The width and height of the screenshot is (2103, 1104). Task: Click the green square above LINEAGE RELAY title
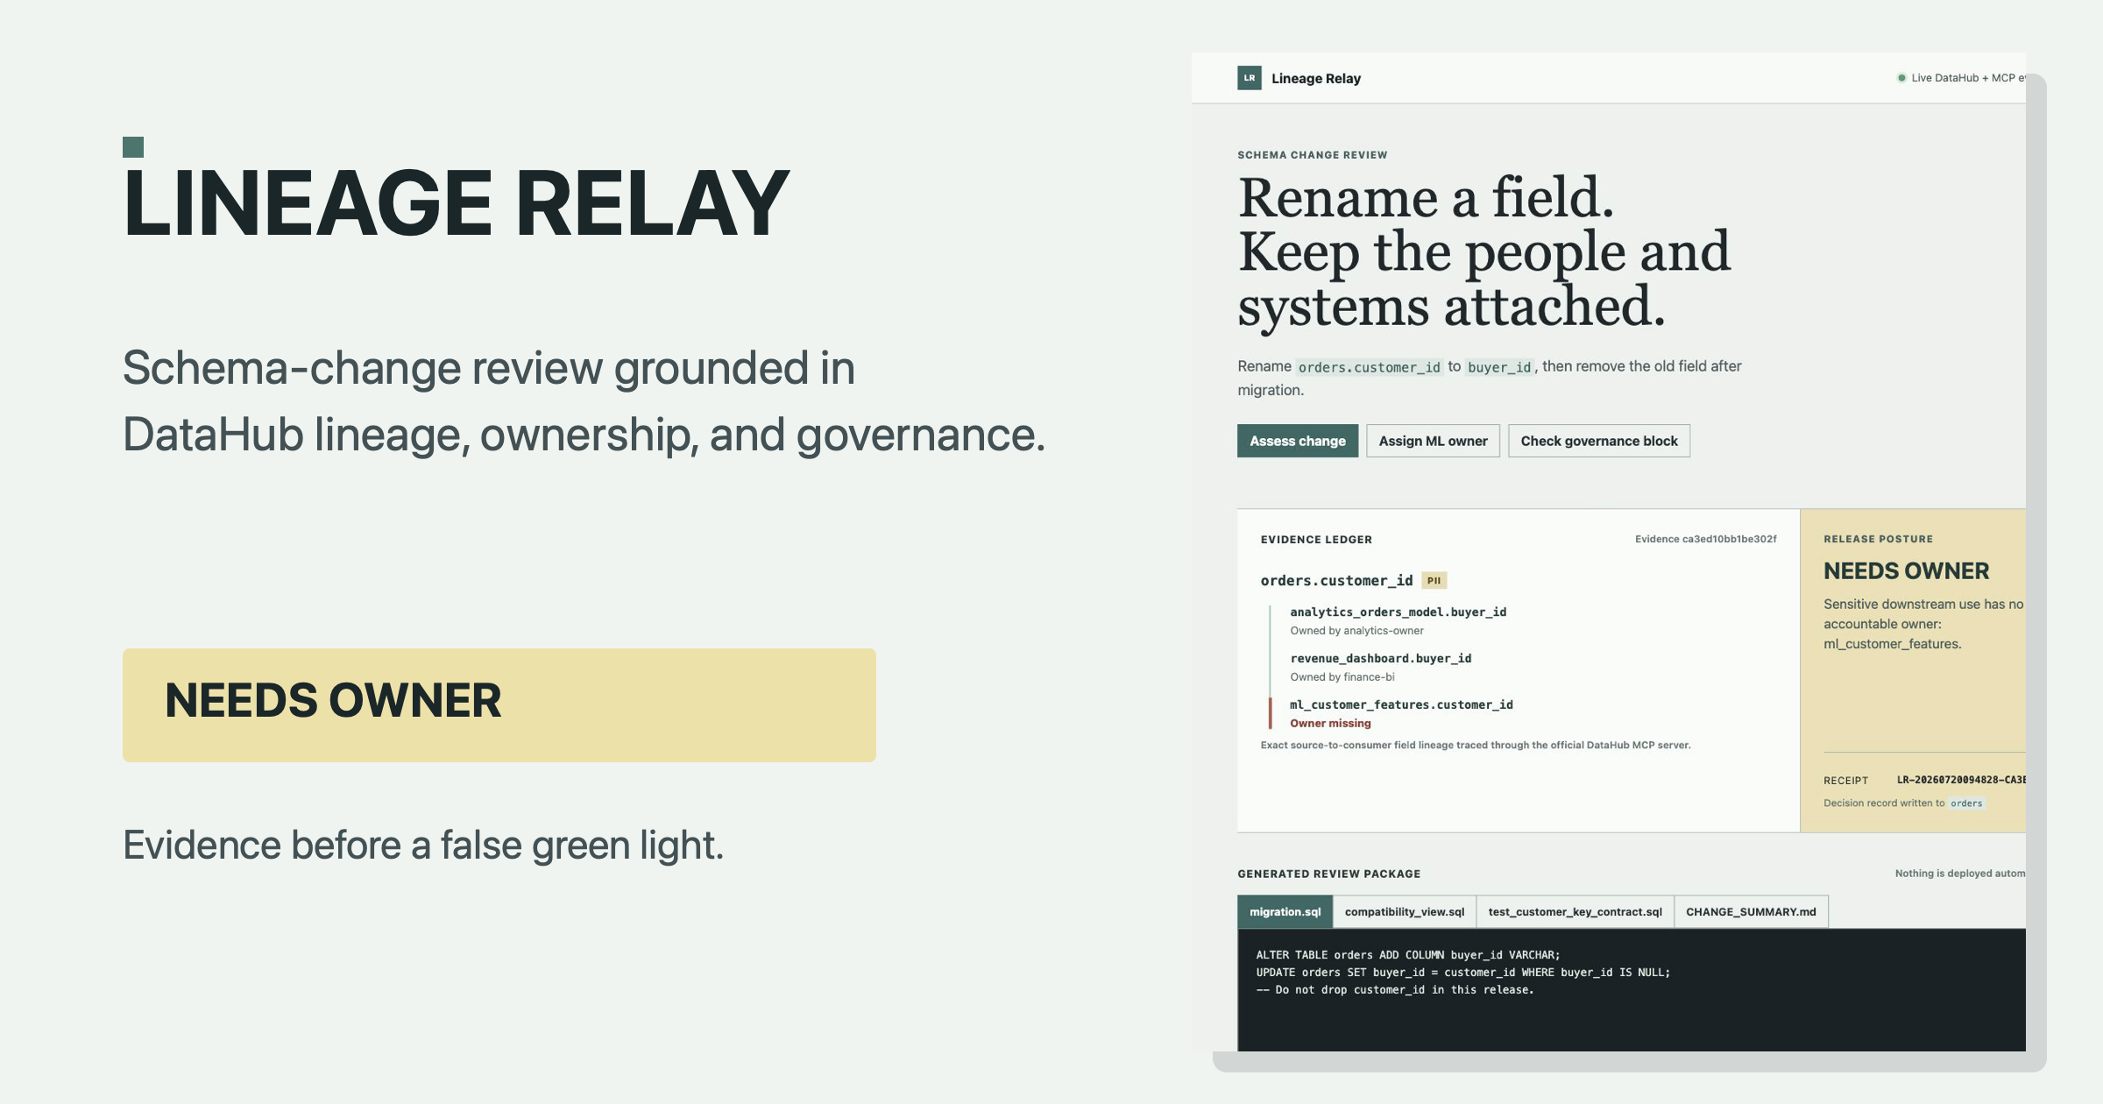133,147
